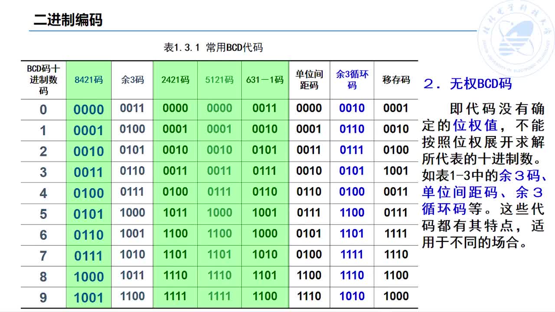Select the 2421码 column header
The width and height of the screenshot is (555, 312).
(x=175, y=80)
